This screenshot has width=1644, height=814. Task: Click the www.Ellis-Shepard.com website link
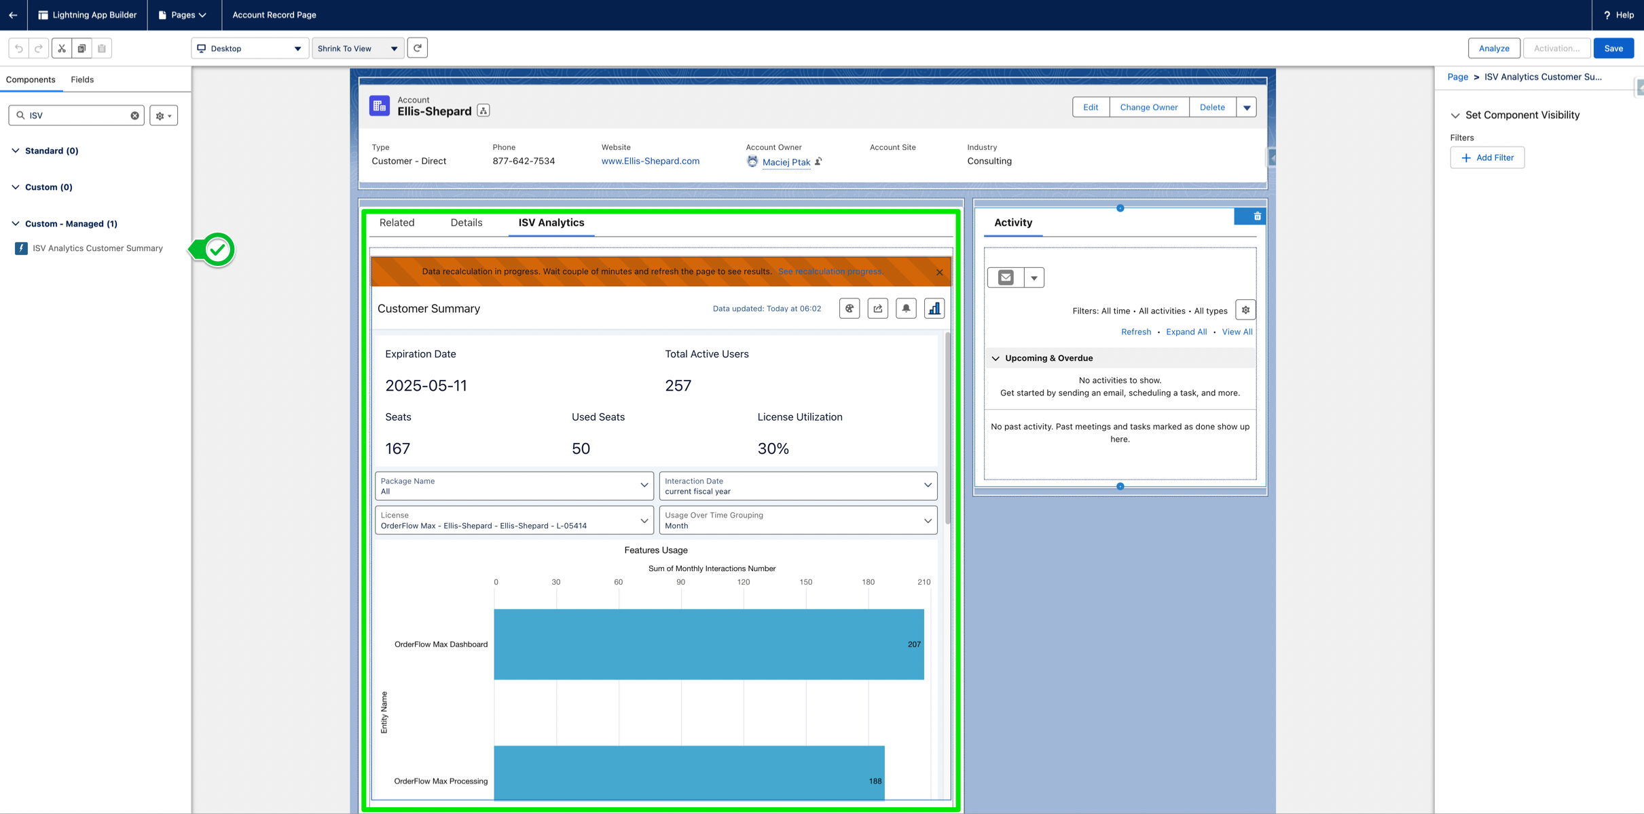[x=649, y=161]
